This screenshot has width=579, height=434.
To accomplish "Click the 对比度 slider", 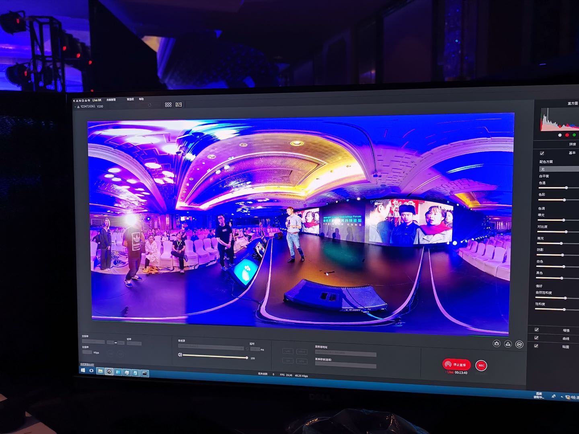I will point(558,232).
